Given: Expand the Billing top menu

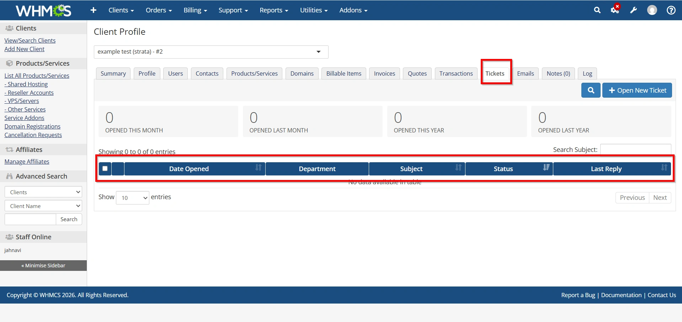Looking at the screenshot, I should tap(195, 10).
